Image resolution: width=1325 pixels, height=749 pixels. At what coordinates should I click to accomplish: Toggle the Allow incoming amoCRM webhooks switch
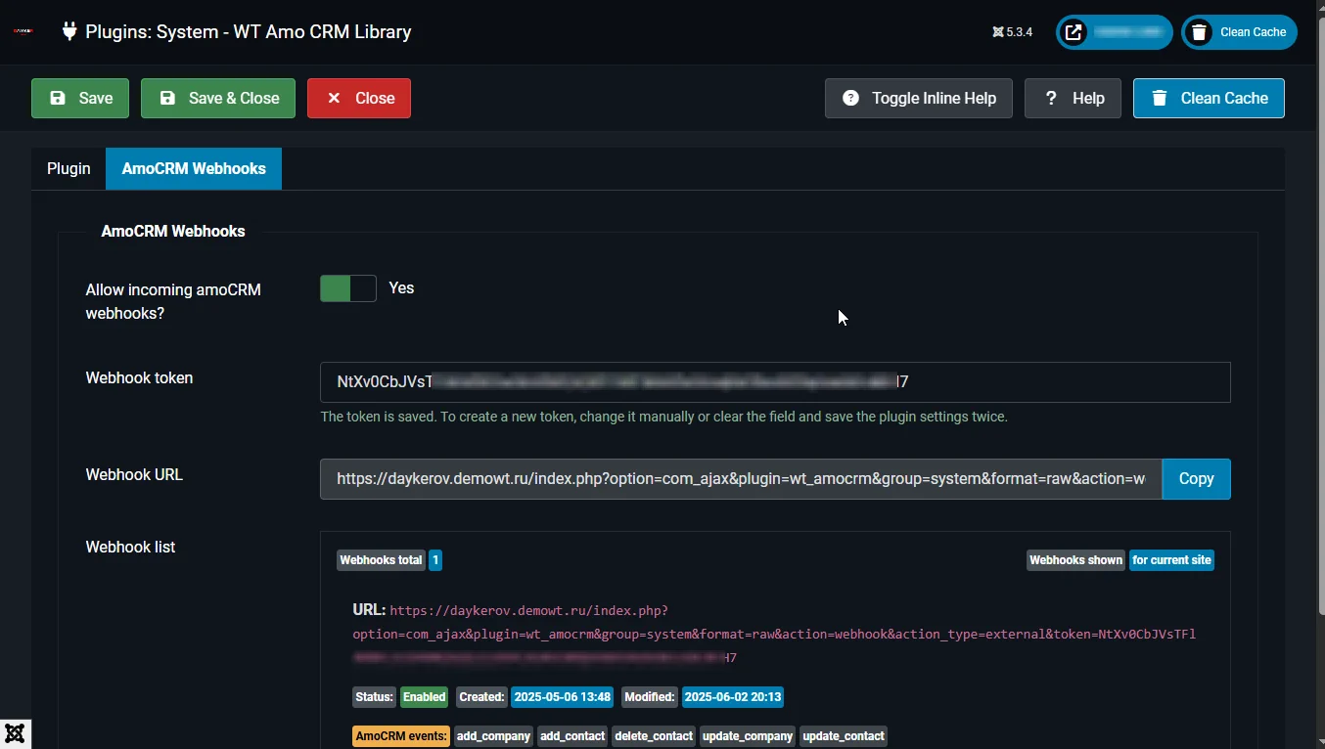(347, 287)
